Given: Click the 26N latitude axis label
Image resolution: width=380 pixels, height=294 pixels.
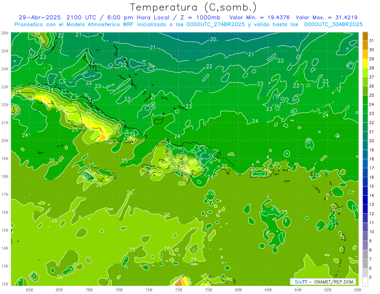Looking at the screenshot, I should coord(4,33).
